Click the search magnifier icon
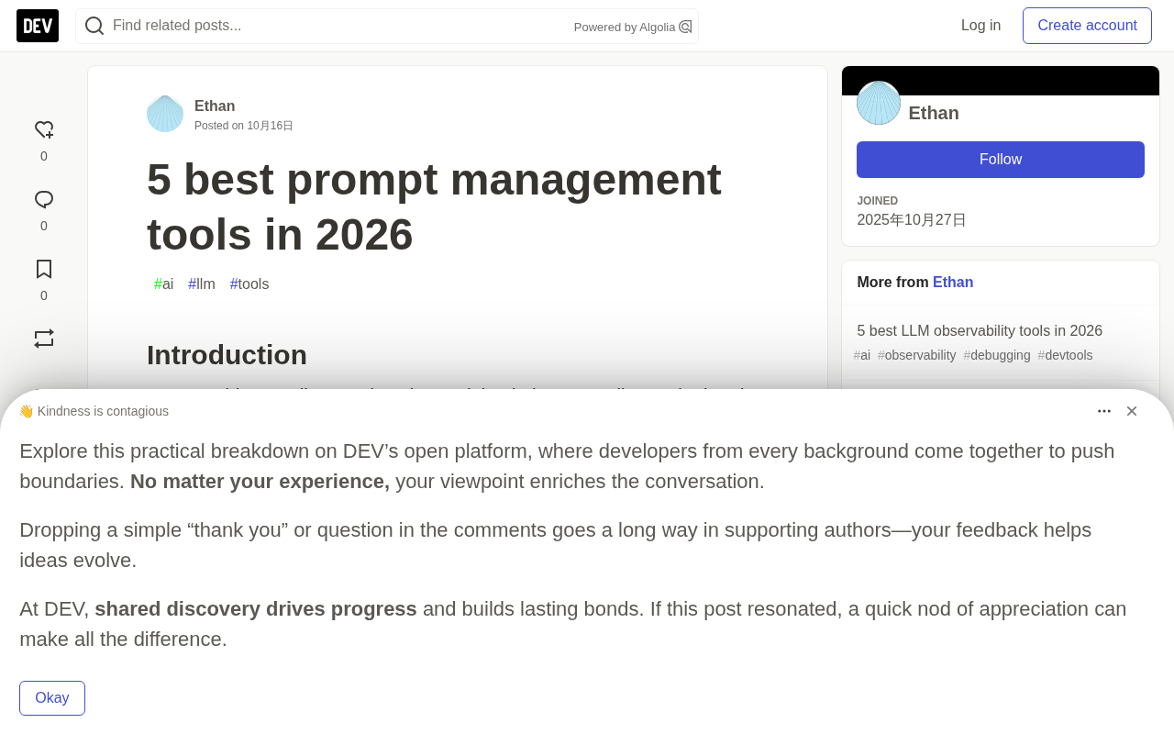The image size is (1174, 734). pyautogui.click(x=94, y=26)
